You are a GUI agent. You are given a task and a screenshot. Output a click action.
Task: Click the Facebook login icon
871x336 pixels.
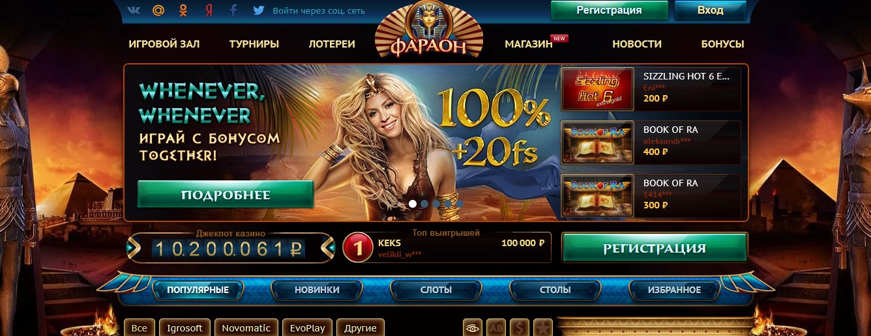pyautogui.click(x=233, y=10)
